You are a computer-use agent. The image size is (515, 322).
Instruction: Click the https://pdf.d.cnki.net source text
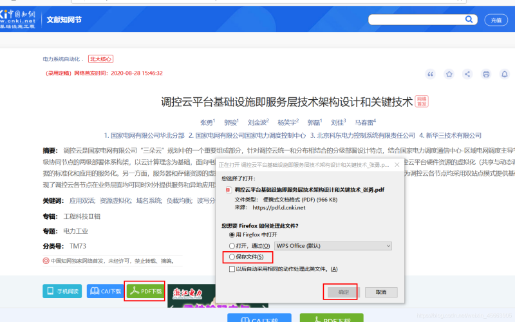279,207
